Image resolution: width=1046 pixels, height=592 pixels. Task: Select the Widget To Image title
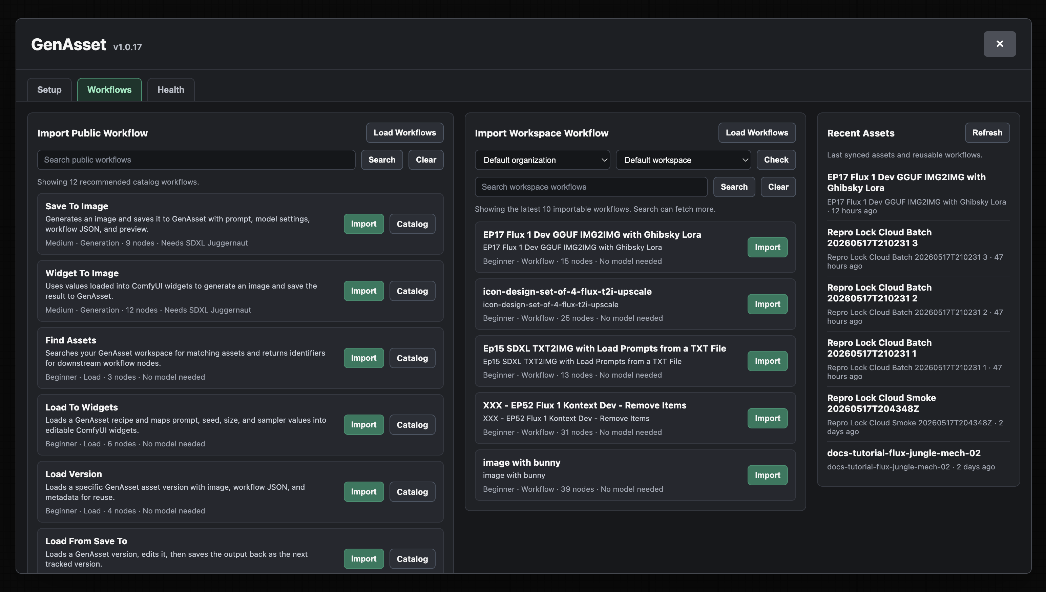point(82,273)
